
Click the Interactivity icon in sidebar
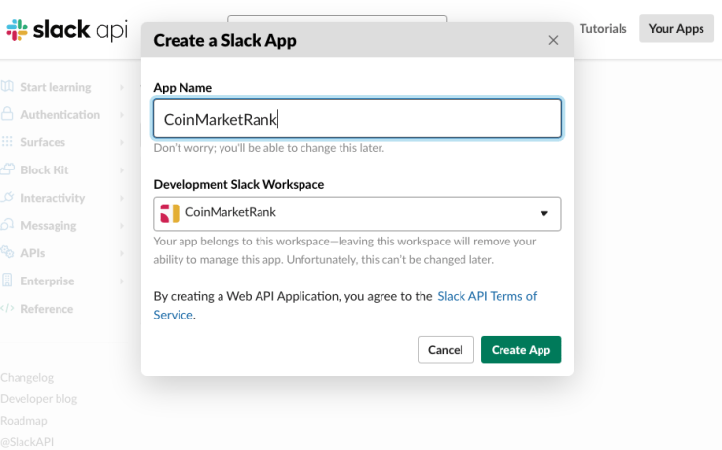pyautogui.click(x=8, y=198)
